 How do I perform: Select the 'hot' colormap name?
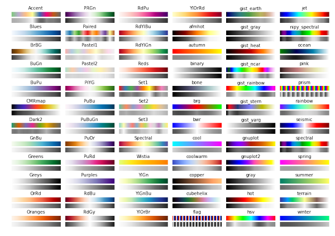(251, 194)
